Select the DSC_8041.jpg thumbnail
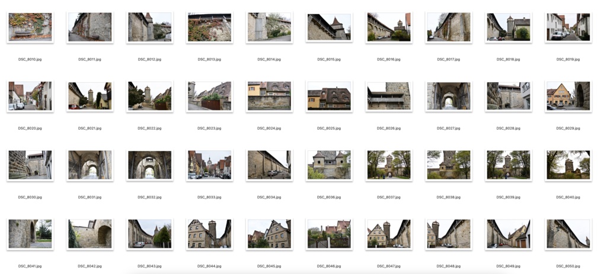607x274 pixels. [x=30, y=234]
